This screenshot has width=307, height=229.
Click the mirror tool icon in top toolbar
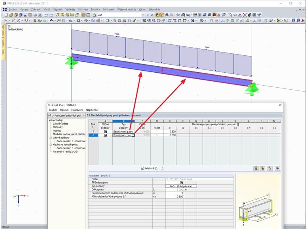(240, 15)
